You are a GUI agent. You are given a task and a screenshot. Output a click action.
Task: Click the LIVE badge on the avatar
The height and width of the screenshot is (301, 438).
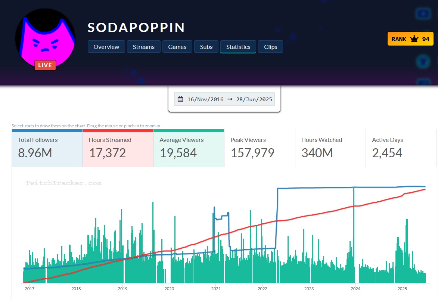(x=45, y=65)
